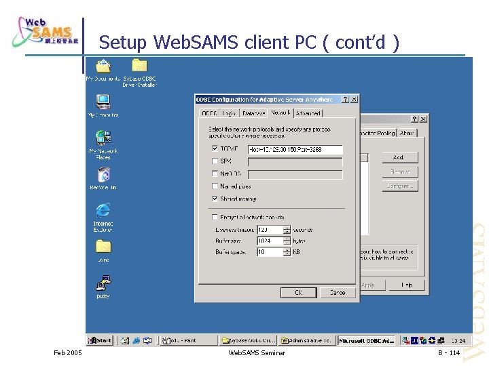Click the third system tray icon
The width and height of the screenshot is (489, 366).
click(423, 340)
